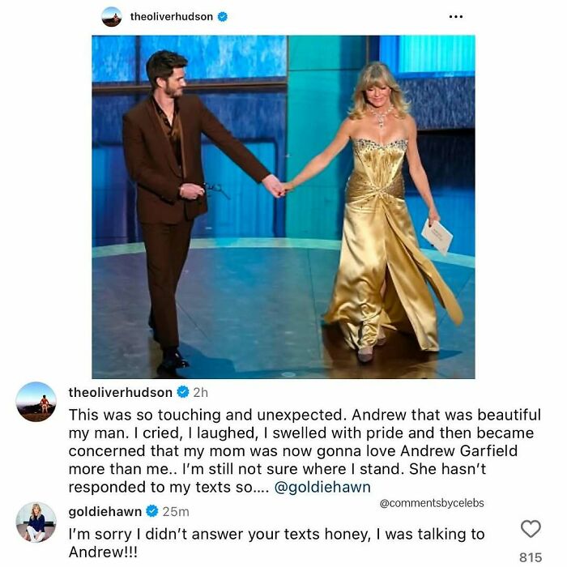Click the 25m comment timestamp
The height and width of the screenshot is (567, 567).
coord(176,512)
